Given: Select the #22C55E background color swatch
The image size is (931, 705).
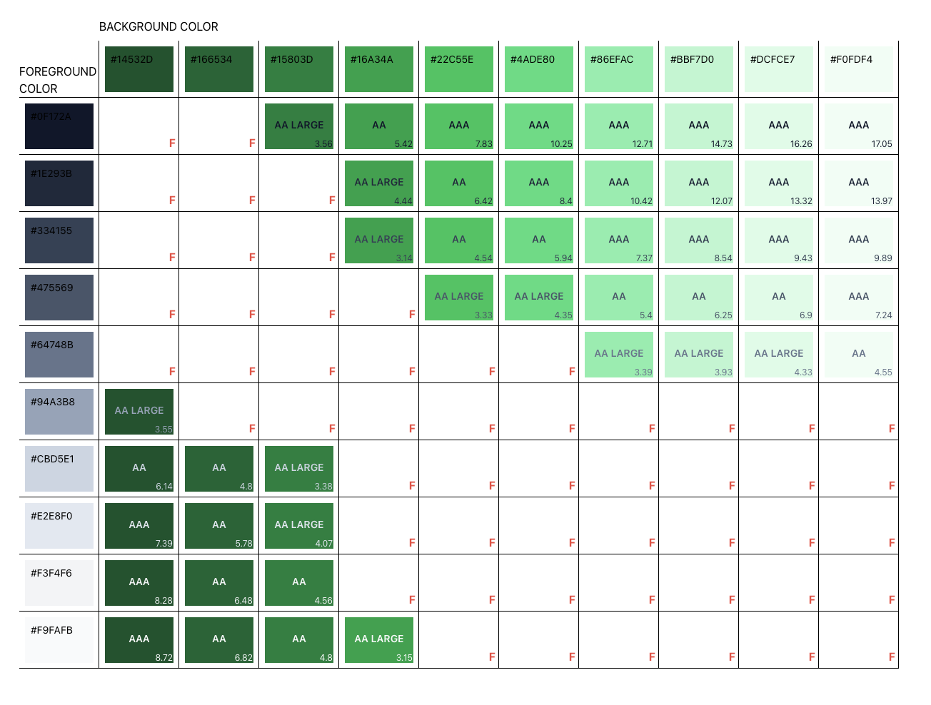Looking at the screenshot, I should coord(459,69).
